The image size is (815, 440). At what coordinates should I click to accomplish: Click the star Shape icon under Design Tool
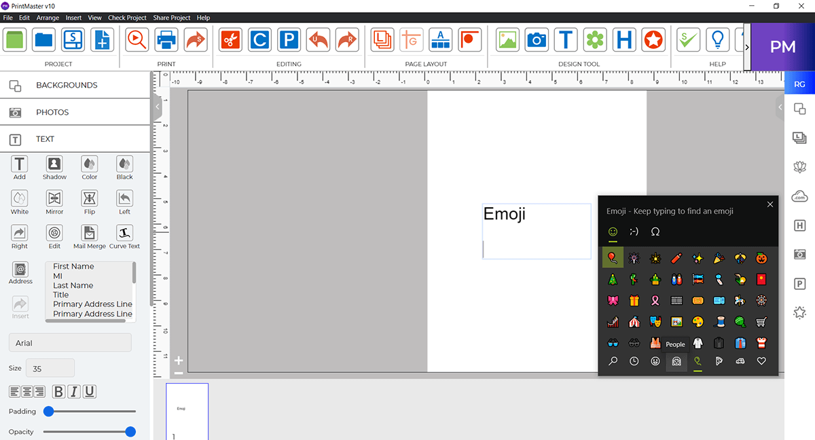coord(653,39)
